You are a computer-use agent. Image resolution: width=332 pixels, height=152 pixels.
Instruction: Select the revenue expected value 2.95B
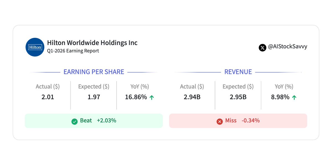[x=238, y=97]
